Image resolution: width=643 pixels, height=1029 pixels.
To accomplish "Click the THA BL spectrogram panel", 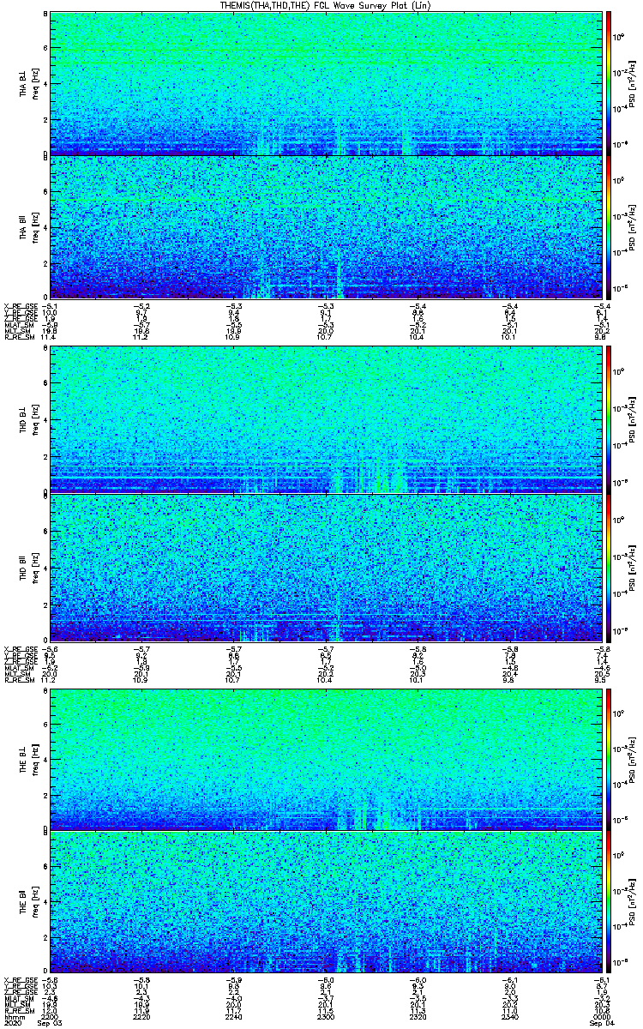I will coord(327,83).
